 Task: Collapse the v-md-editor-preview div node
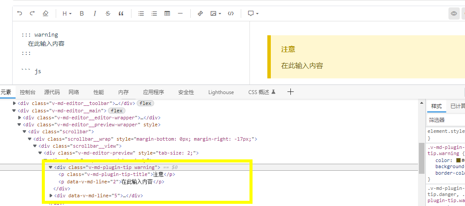tap(40, 153)
